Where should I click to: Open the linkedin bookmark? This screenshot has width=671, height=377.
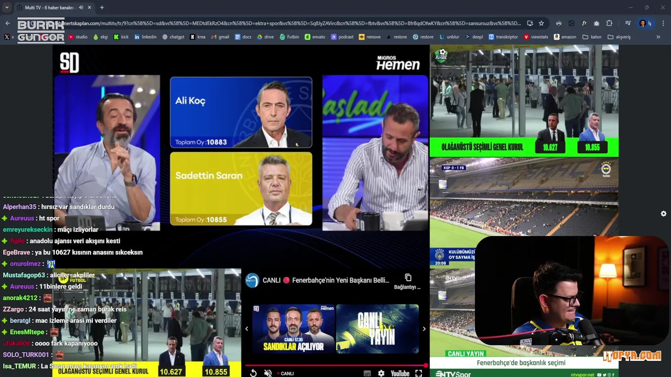pyautogui.click(x=145, y=37)
